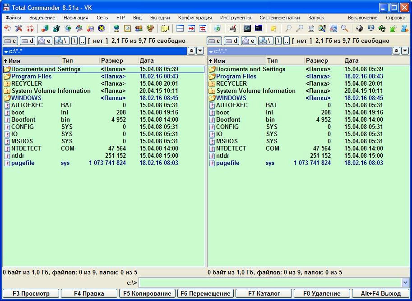
Task: Click into the c:\> command line field
Action: click(x=271, y=283)
